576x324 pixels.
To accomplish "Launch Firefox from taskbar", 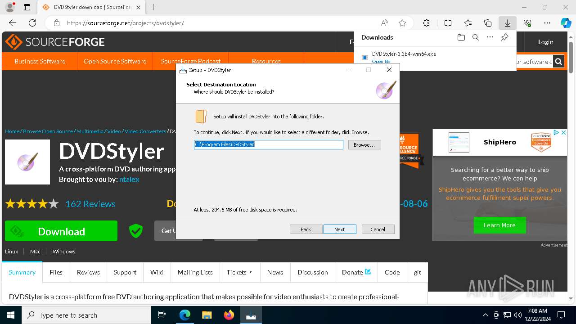I will 229,315.
